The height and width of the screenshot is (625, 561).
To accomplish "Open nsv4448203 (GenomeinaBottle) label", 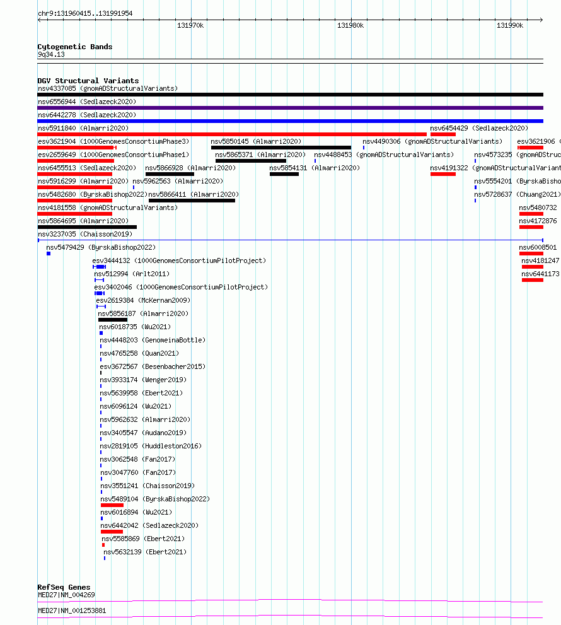I will [x=152, y=340].
